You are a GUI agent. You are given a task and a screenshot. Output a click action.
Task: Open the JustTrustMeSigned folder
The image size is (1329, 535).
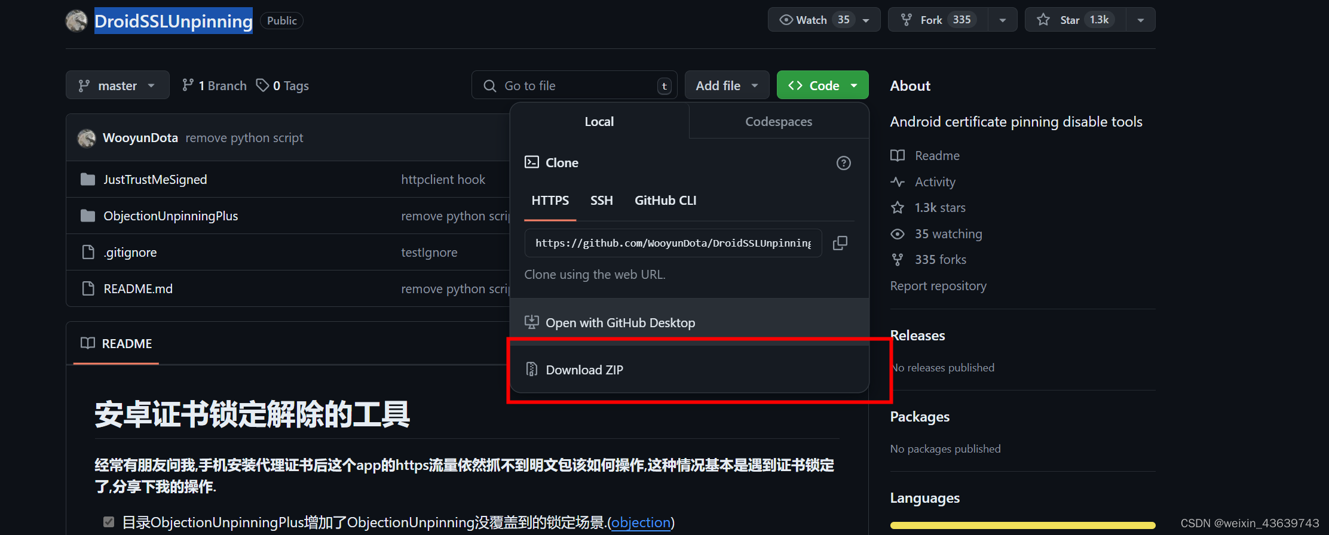[155, 179]
